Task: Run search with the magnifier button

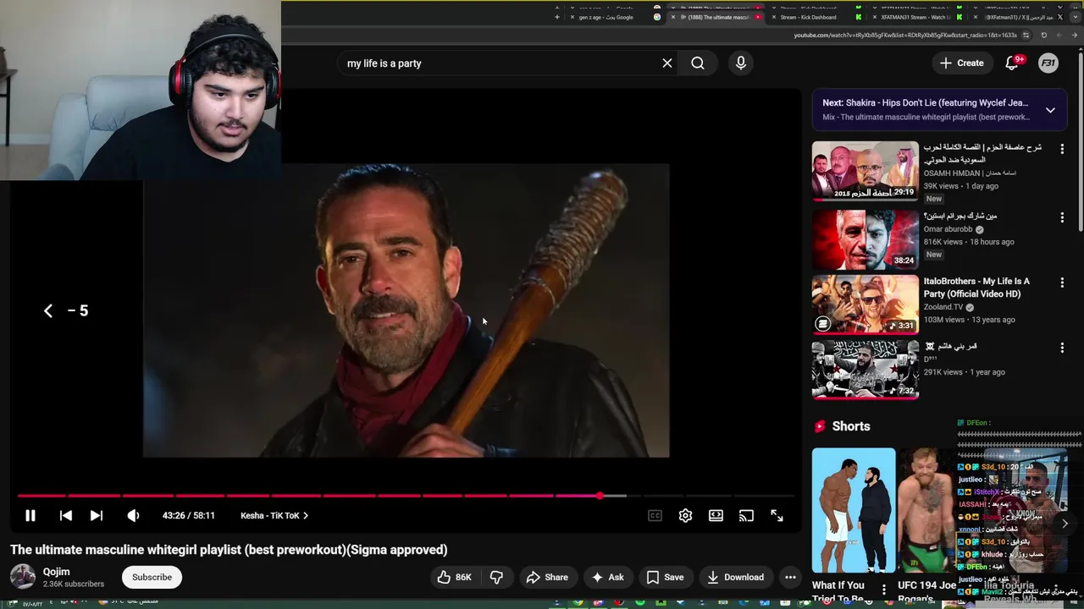Action: click(697, 63)
